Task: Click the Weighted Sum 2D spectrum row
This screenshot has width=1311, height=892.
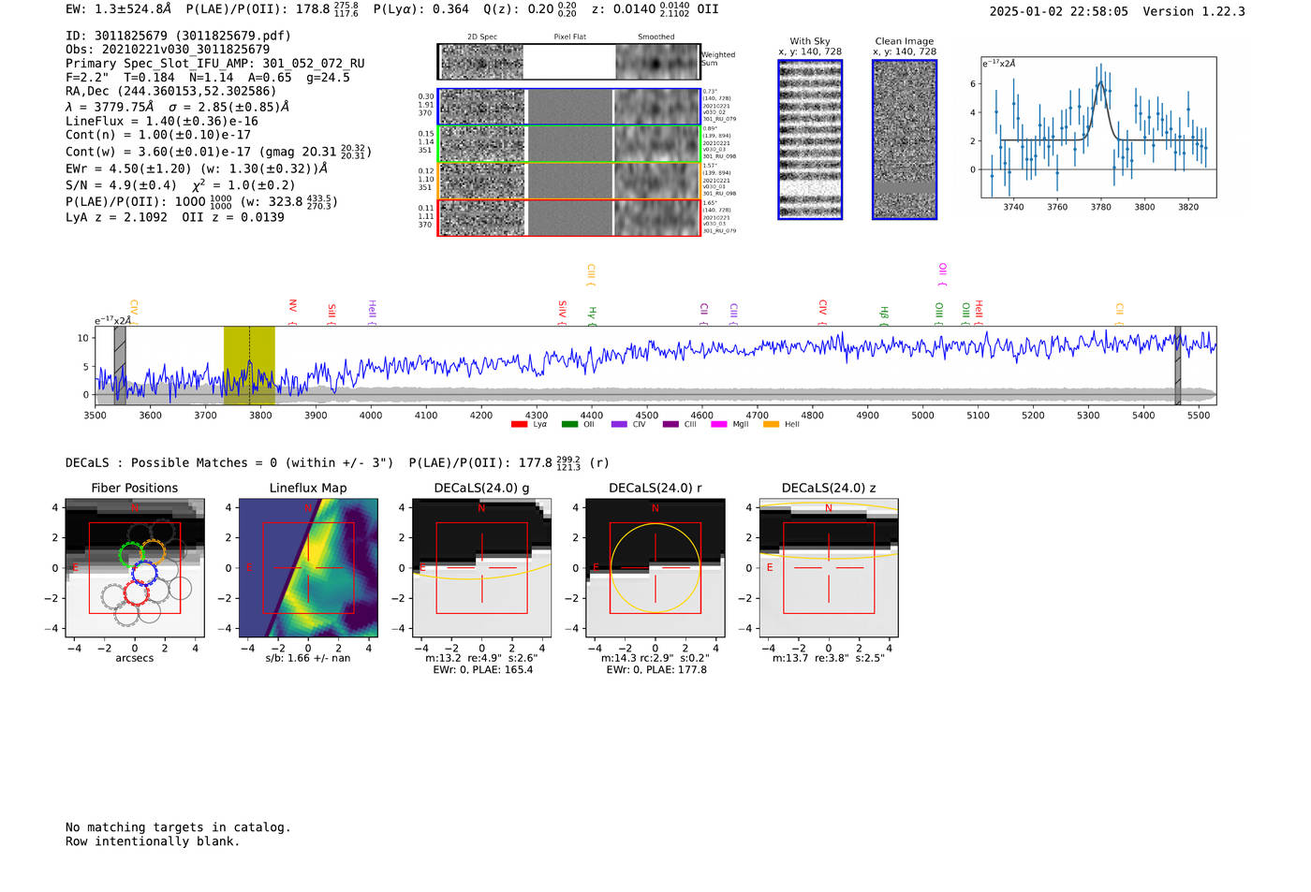Action: (569, 62)
